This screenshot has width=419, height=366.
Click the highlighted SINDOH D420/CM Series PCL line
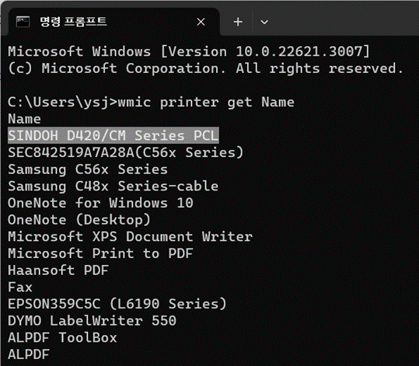pyautogui.click(x=113, y=135)
